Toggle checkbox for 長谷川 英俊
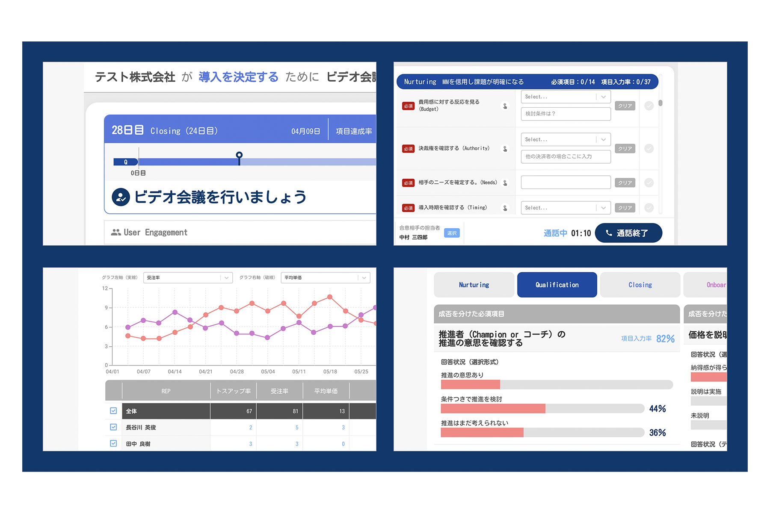 point(113,427)
